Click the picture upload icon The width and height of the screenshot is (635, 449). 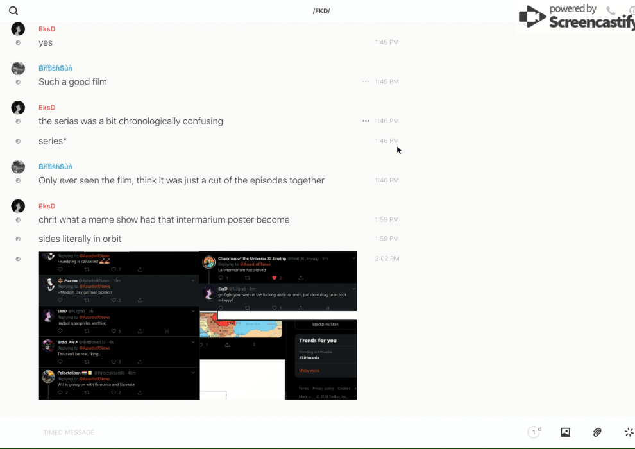coord(565,432)
